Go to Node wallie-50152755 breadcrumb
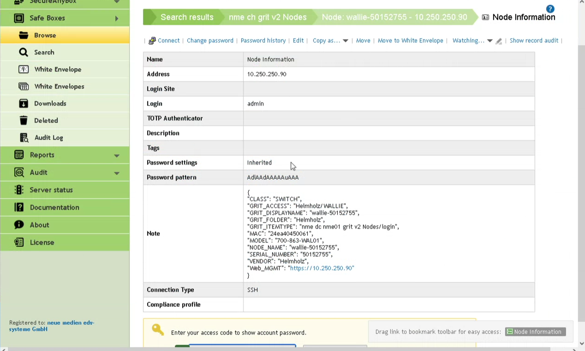585x351 pixels. tap(394, 17)
